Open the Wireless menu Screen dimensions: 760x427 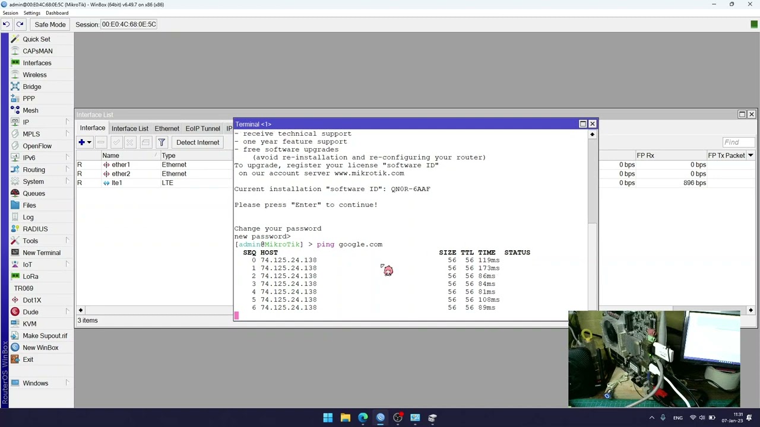[x=34, y=75]
